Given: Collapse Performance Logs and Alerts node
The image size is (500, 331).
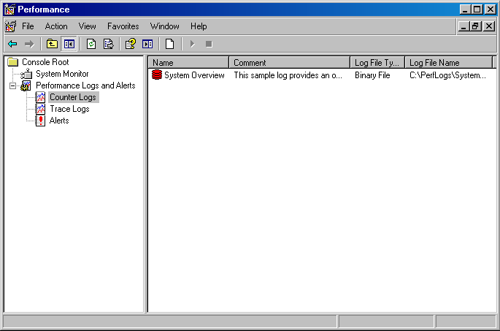Looking at the screenshot, I should (x=12, y=85).
